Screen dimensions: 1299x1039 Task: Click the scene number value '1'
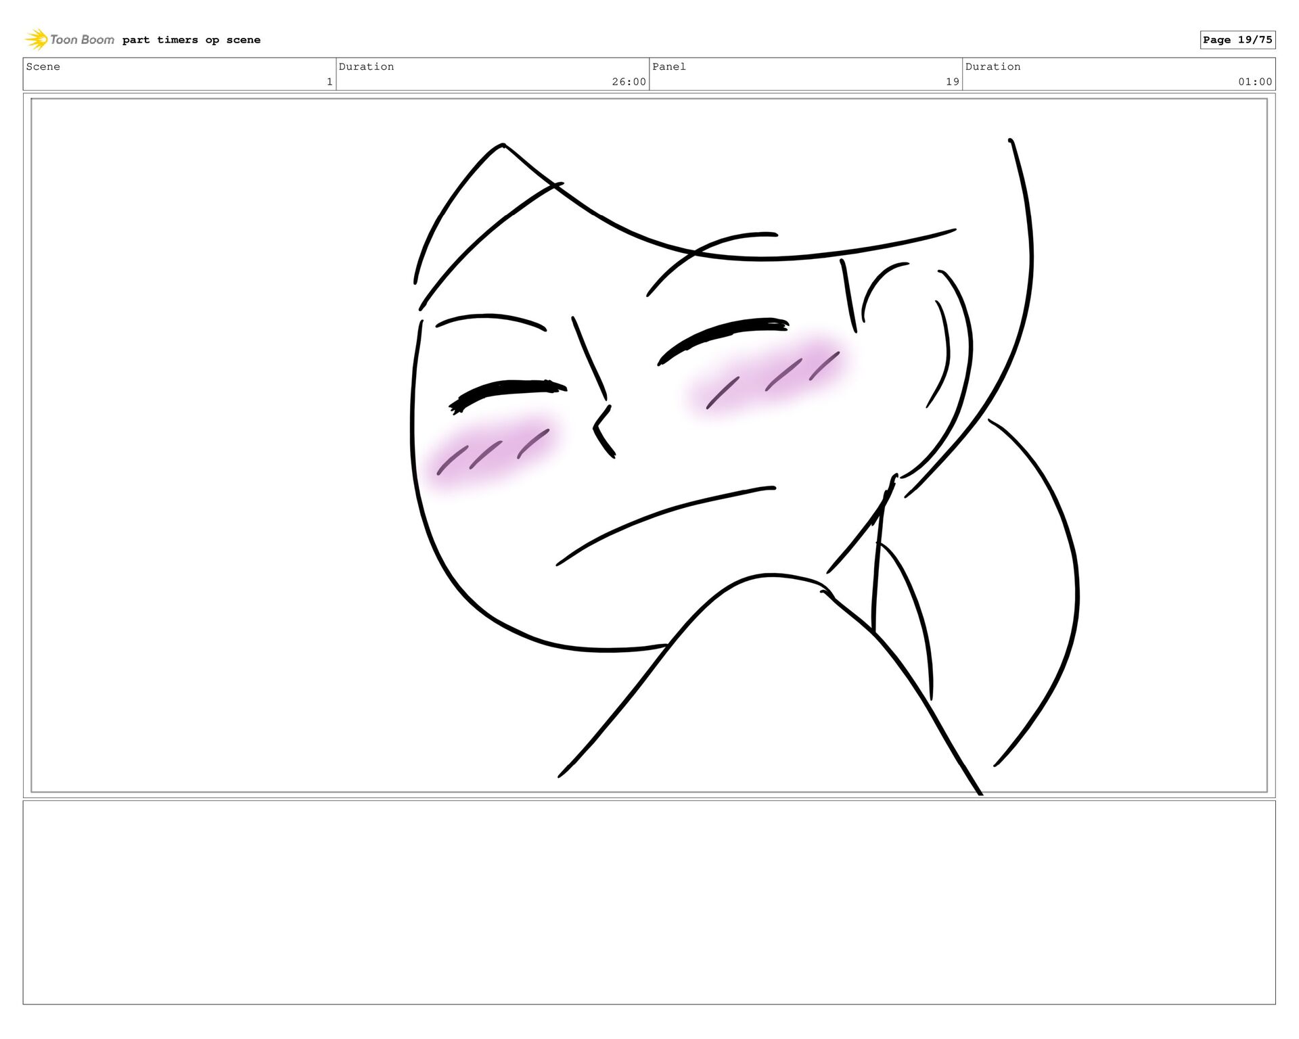click(x=329, y=82)
